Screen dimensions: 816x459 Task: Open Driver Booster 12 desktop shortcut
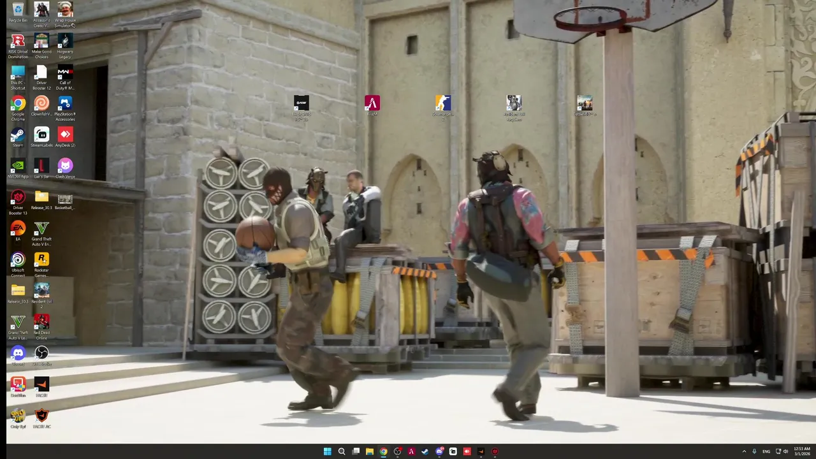pyautogui.click(x=41, y=78)
